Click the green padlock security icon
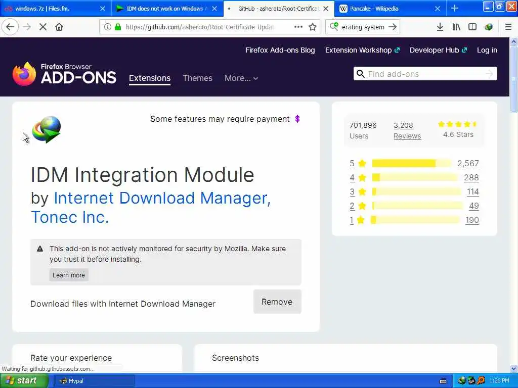Screen dimensions: 518x388 [117, 27]
